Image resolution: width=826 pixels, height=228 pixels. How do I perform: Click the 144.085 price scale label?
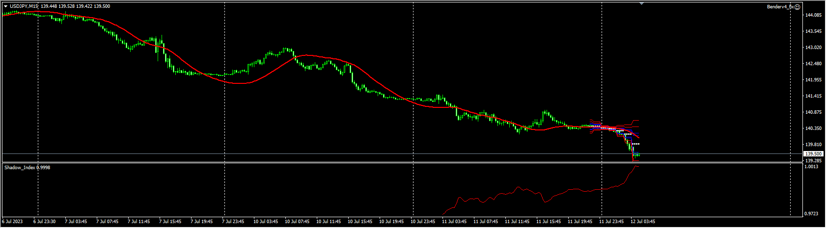coord(814,15)
